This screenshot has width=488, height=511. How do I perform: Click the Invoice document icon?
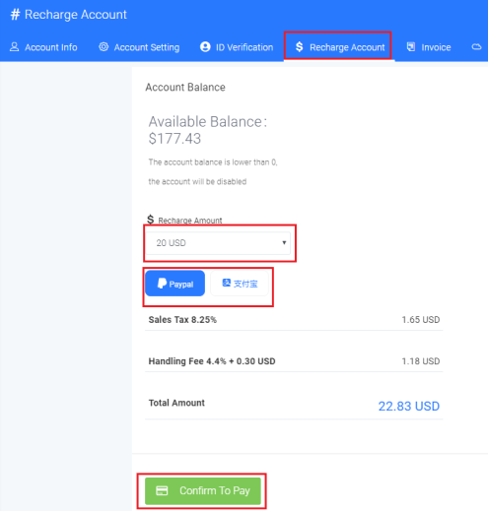click(411, 47)
